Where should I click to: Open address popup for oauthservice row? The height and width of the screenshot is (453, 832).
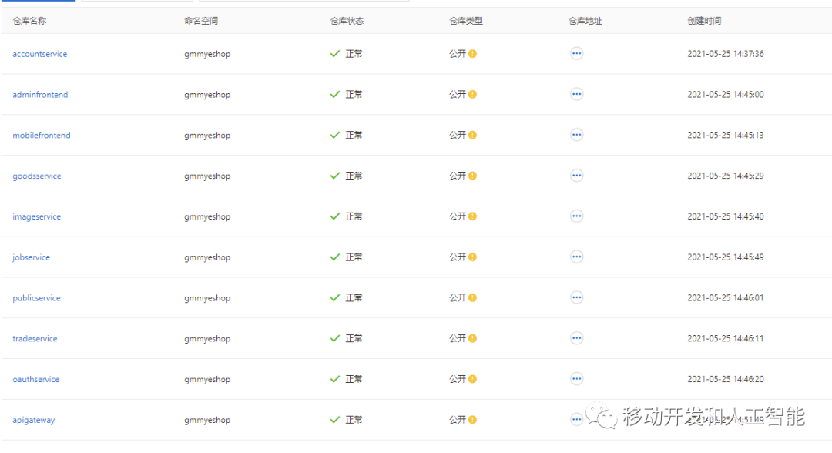coord(576,379)
